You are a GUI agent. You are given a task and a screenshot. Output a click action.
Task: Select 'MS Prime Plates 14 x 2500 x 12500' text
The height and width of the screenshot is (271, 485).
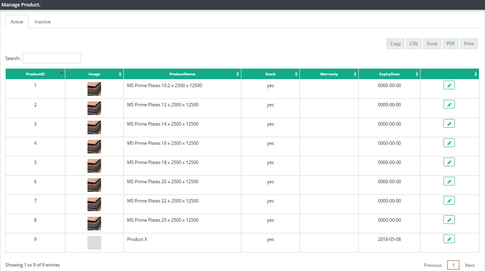coord(163,124)
